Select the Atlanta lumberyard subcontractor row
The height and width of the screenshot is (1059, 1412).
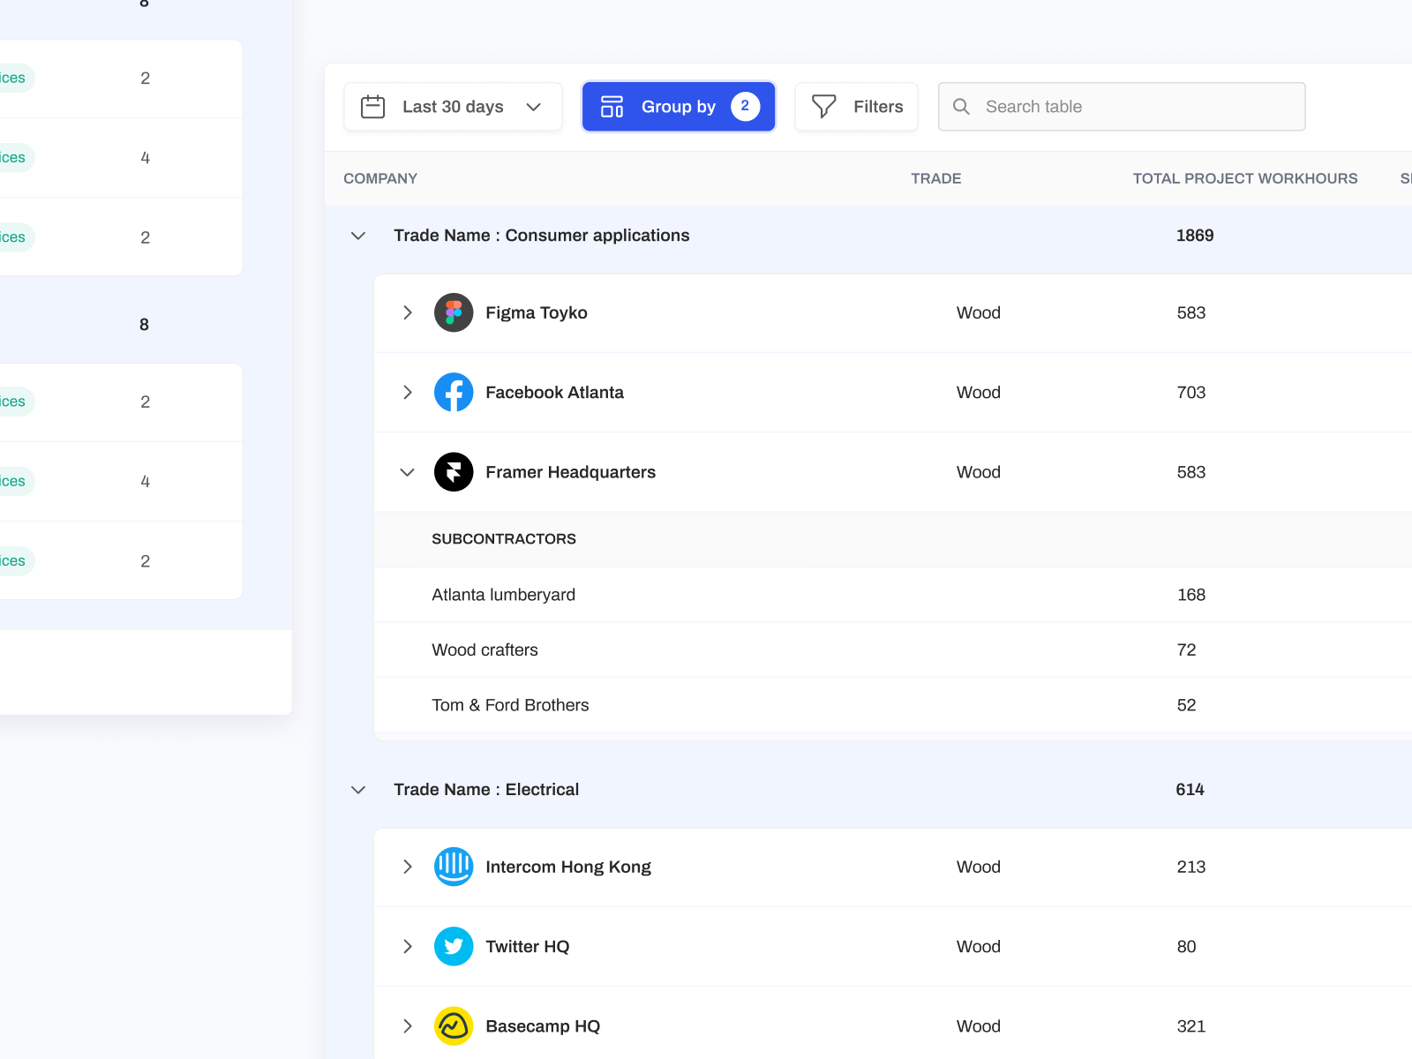coord(503,595)
